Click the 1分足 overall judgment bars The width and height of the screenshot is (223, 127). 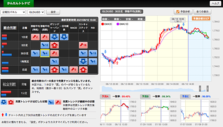(4, 37)
